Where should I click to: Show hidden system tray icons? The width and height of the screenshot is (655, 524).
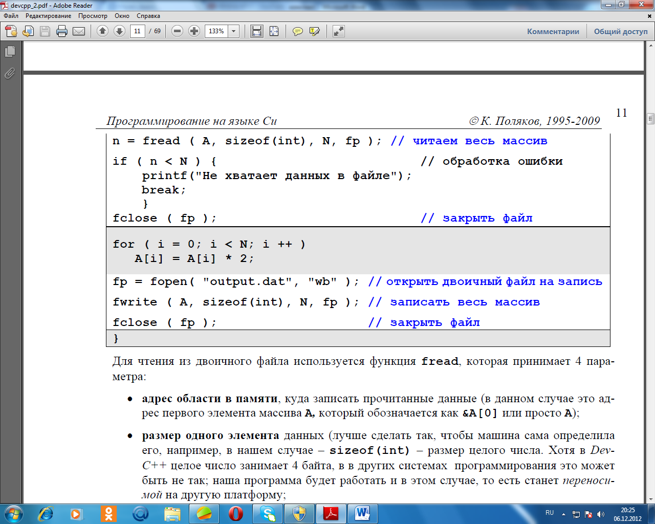[x=563, y=514]
